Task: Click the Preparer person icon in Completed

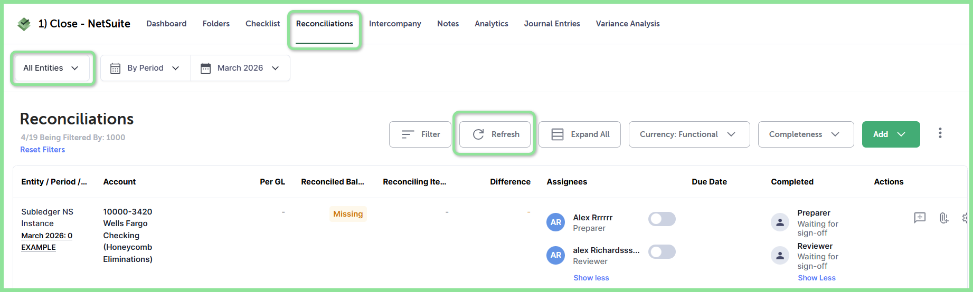Action: tap(780, 222)
